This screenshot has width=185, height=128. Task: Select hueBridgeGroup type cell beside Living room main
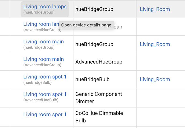pyautogui.click(x=94, y=44)
